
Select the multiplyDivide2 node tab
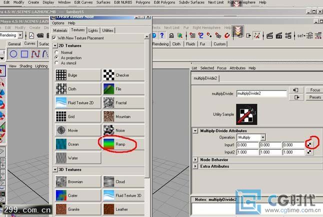tap(205, 78)
